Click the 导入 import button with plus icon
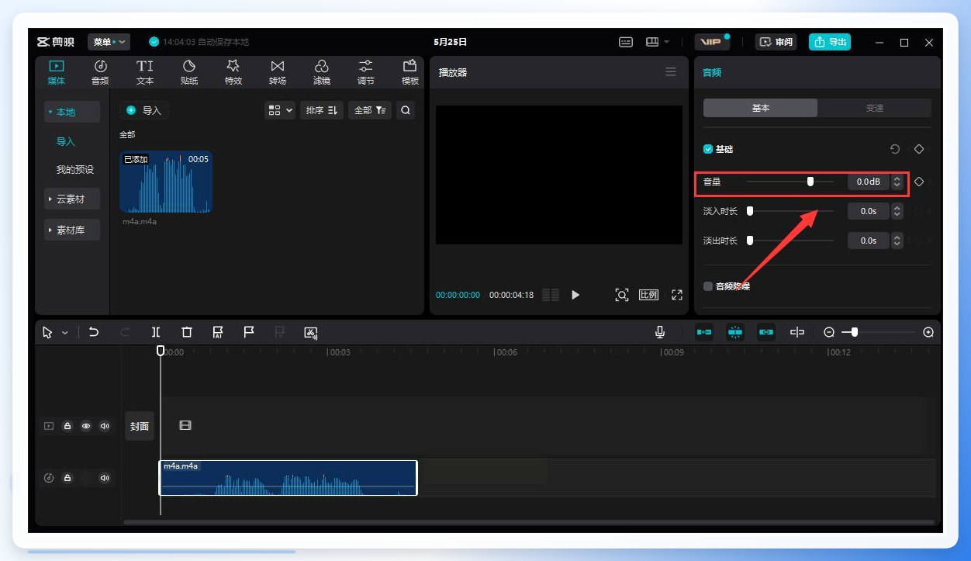 click(x=144, y=110)
